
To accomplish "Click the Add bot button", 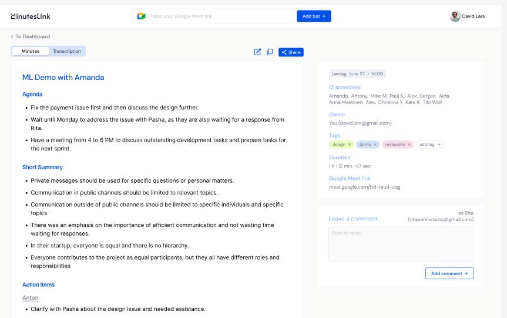I will pyautogui.click(x=314, y=16).
